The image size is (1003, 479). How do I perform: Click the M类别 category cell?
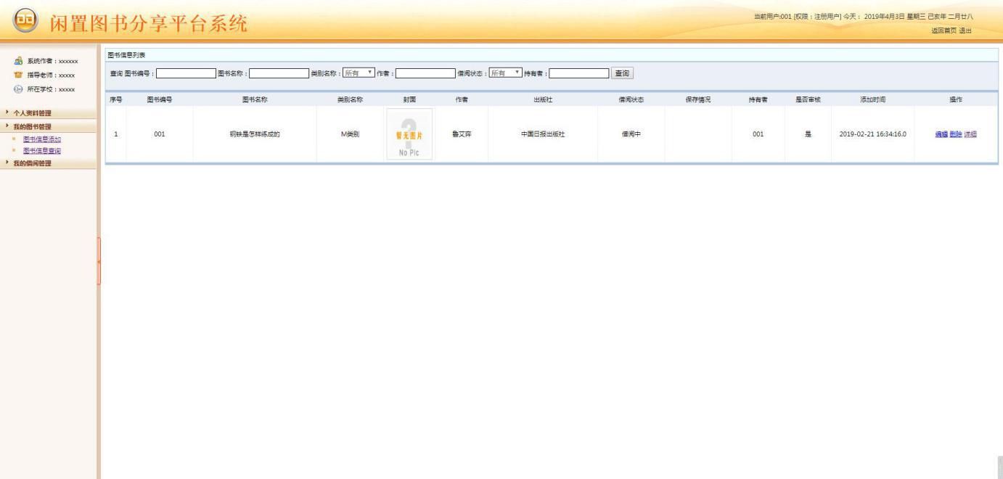[350, 134]
